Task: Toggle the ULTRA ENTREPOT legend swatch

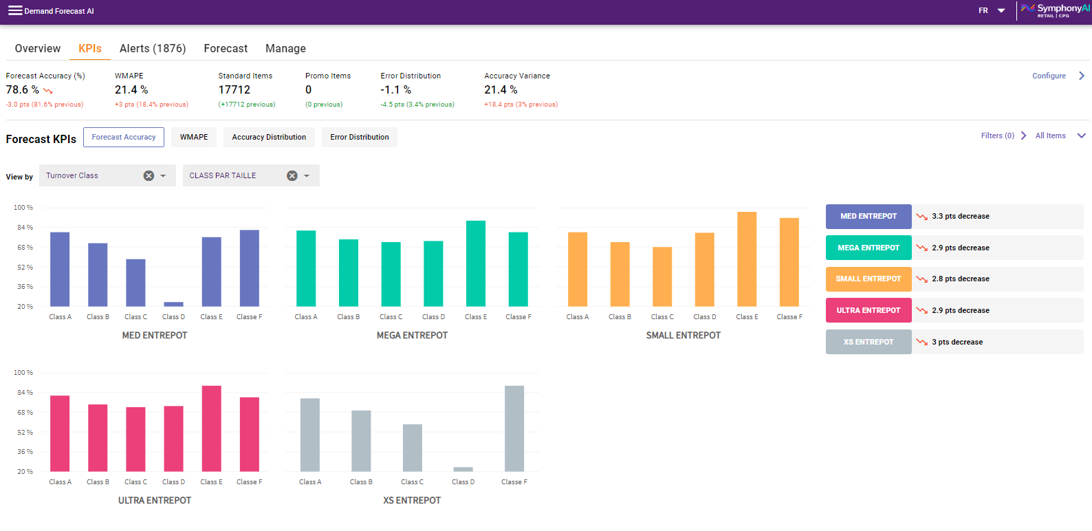Action: pyautogui.click(x=869, y=310)
